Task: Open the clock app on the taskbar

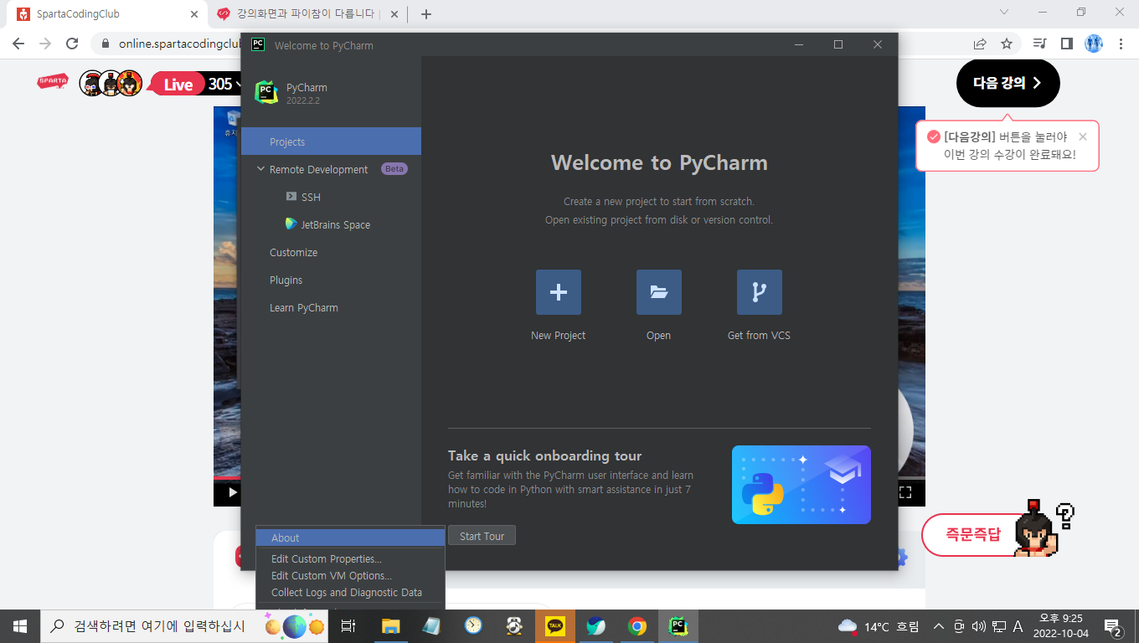Action: click(x=473, y=626)
